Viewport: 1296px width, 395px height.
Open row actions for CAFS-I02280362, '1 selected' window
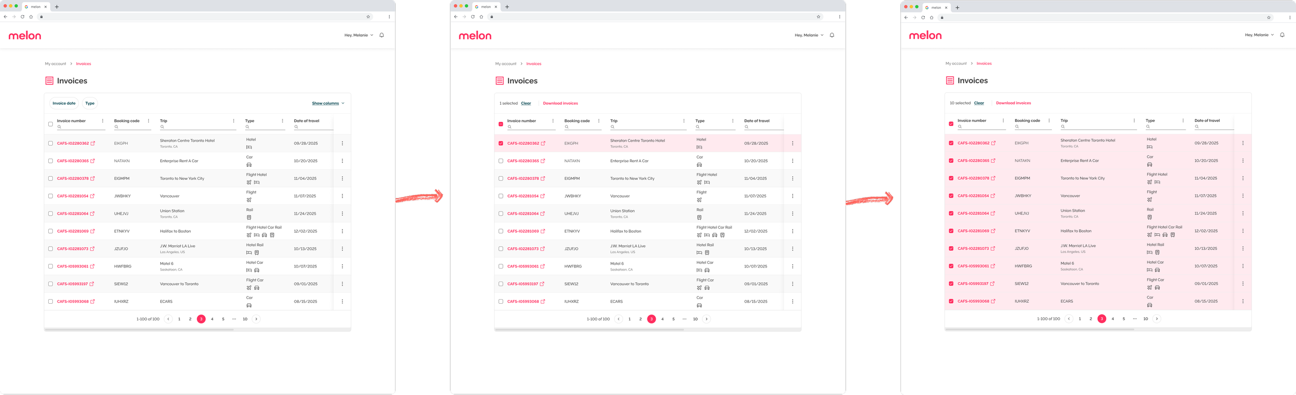click(x=793, y=143)
